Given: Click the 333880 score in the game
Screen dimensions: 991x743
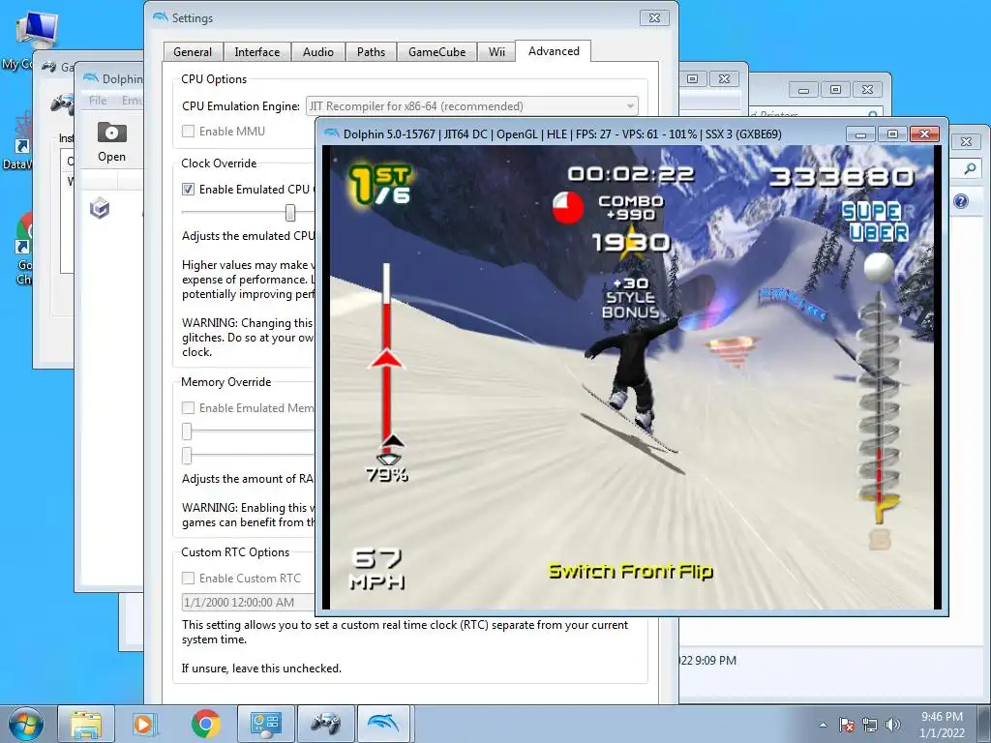Looking at the screenshot, I should click(x=841, y=177).
